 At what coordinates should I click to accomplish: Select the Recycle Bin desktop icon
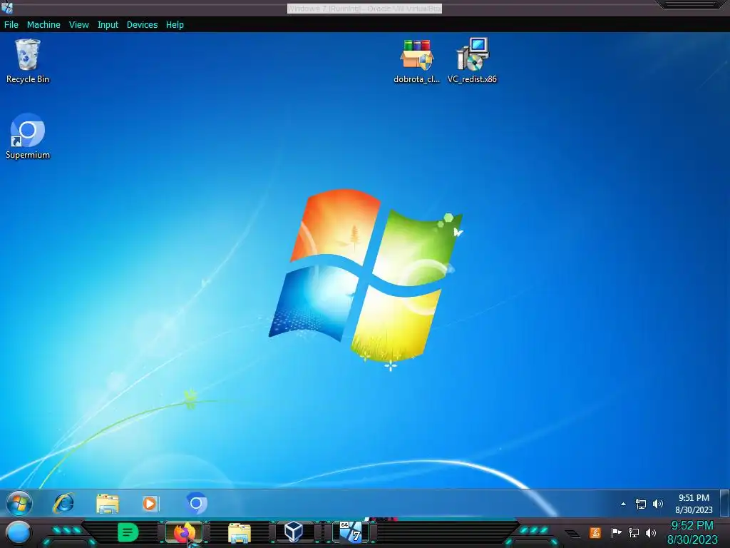tap(28, 61)
